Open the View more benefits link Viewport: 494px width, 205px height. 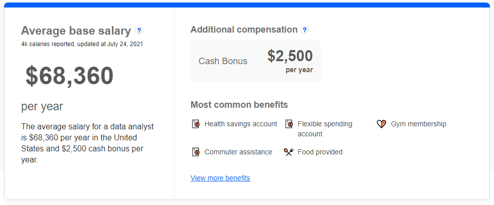point(220,178)
